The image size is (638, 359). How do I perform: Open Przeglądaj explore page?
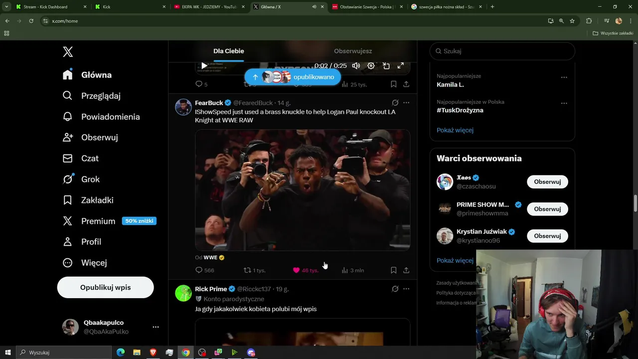tap(92, 96)
